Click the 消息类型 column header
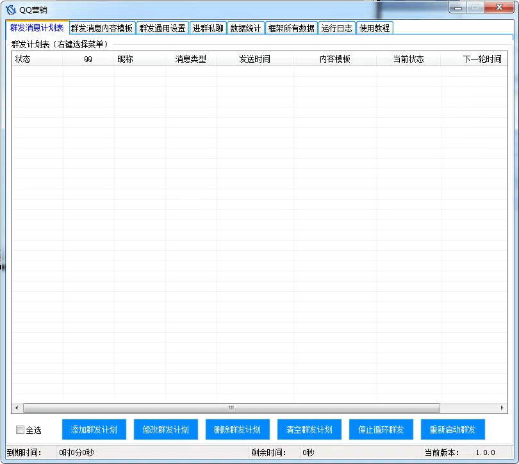Viewport: 519px width, 464px height. 191,59
